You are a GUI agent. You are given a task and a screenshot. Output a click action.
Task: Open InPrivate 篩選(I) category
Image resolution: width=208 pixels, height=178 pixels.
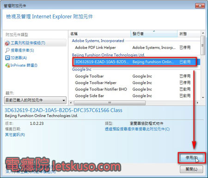tap(24, 65)
